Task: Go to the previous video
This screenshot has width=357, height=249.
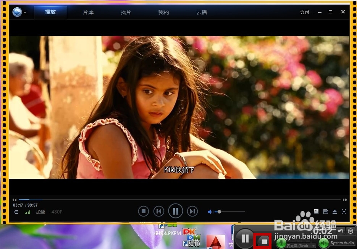Action: tap(159, 212)
